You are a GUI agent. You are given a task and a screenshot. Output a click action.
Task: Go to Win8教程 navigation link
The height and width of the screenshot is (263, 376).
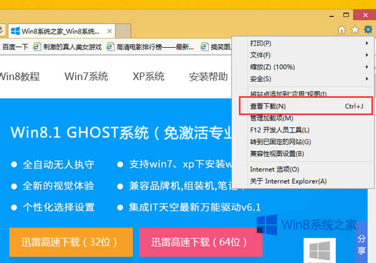(19, 77)
